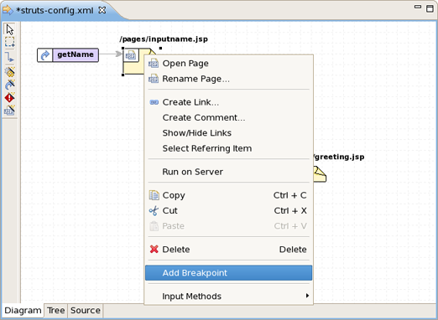Expand the Input Methods submenu arrow
The height and width of the screenshot is (320, 438).
coord(307,296)
